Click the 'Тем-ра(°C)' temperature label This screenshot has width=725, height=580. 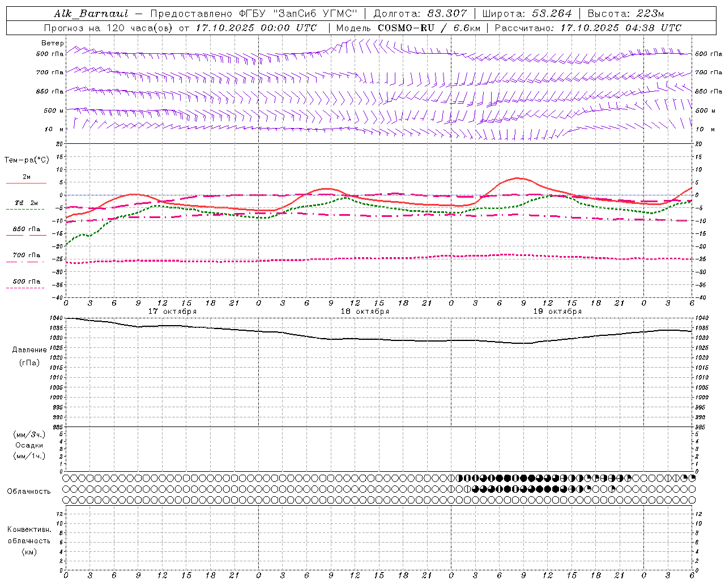pyautogui.click(x=27, y=160)
